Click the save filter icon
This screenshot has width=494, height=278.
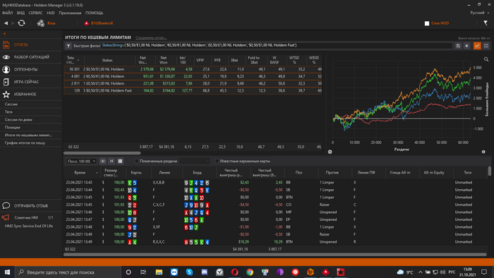[x=458, y=46]
